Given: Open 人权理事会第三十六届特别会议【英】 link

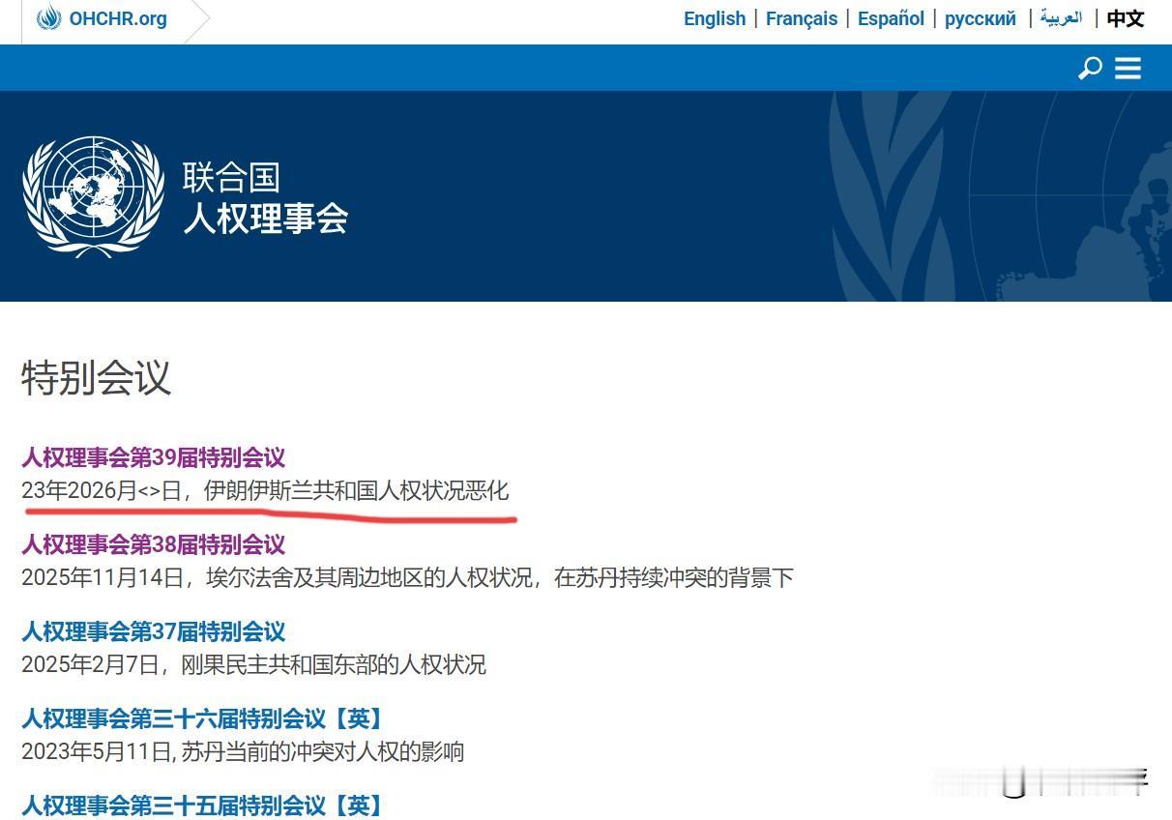Looking at the screenshot, I should [203, 718].
